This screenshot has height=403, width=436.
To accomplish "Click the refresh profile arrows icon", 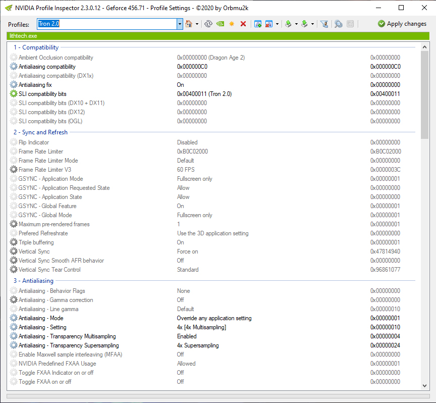I will click(x=208, y=24).
